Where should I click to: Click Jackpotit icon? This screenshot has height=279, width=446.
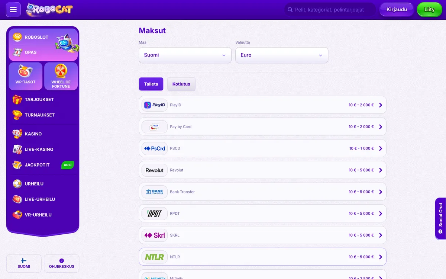point(17,165)
